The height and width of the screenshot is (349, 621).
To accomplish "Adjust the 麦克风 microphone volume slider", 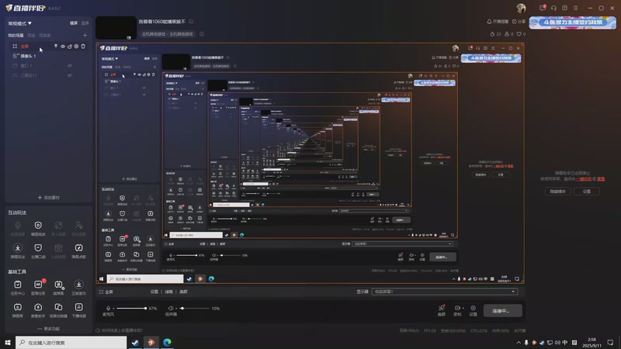I will coord(131,308).
